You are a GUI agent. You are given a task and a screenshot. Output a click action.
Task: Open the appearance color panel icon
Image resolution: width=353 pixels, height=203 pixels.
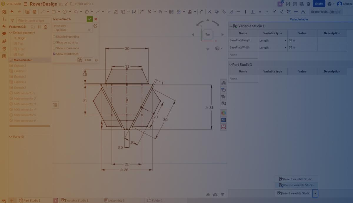pyautogui.click(x=223, y=112)
